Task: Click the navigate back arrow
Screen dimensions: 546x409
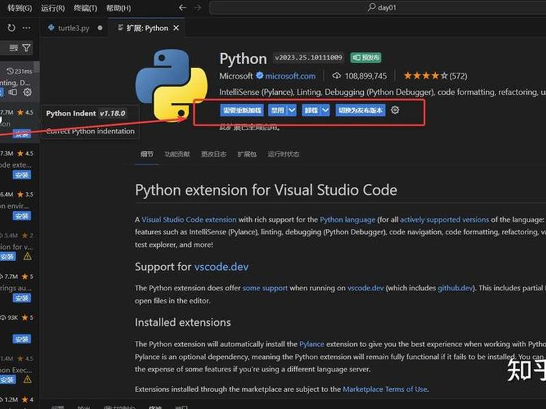Action: click(182, 7)
